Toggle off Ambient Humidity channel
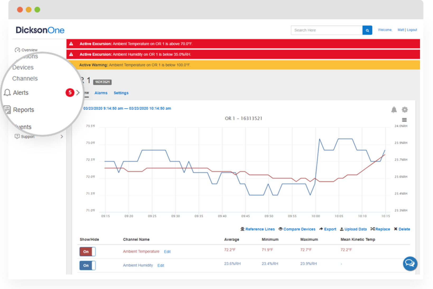The image size is (433, 289). [x=87, y=265]
